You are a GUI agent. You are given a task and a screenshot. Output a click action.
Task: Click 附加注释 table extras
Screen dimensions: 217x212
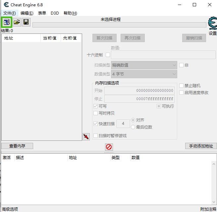[x=208, y=209]
